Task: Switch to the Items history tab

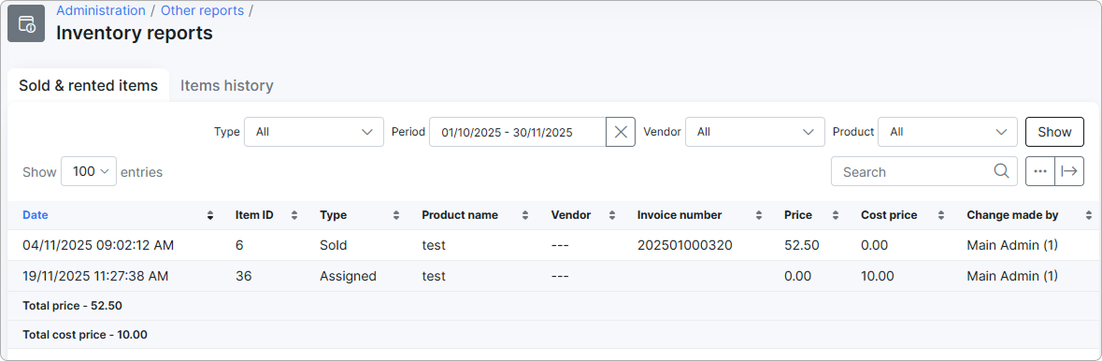Action: click(227, 86)
